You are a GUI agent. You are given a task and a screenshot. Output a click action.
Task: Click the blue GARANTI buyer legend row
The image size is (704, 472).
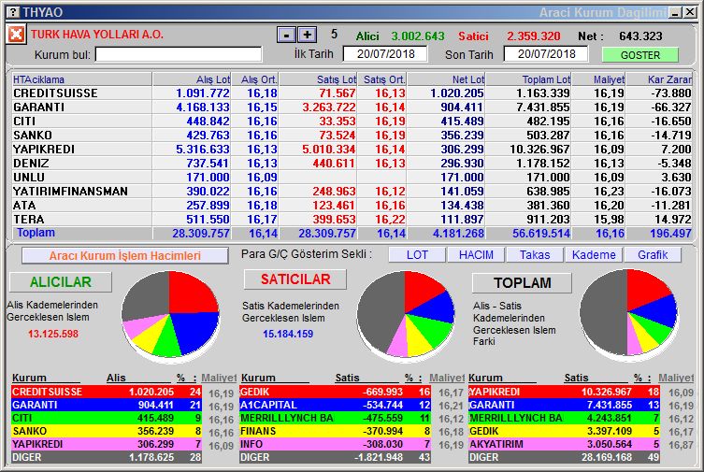pyautogui.click(x=107, y=405)
